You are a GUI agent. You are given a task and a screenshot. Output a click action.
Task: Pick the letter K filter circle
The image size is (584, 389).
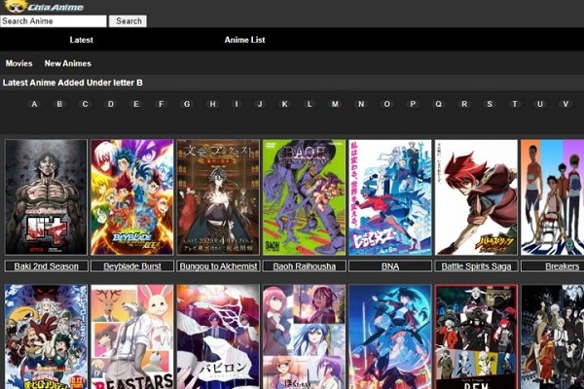[284, 104]
